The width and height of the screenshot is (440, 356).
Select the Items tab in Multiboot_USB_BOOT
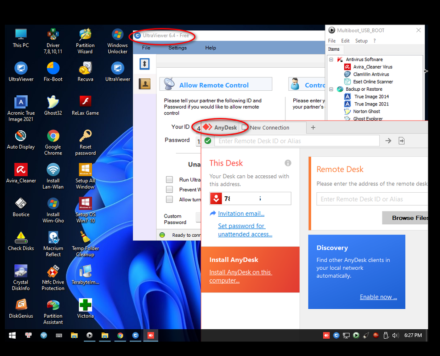[x=333, y=49]
